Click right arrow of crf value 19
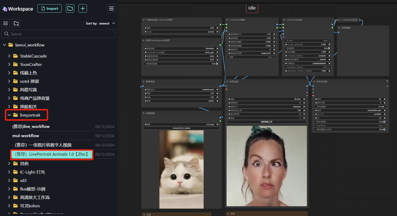Image resolution: width=397 pixels, height=216 pixels. (385, 118)
